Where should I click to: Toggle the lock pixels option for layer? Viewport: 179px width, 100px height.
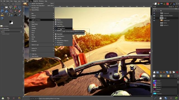click(157, 11)
